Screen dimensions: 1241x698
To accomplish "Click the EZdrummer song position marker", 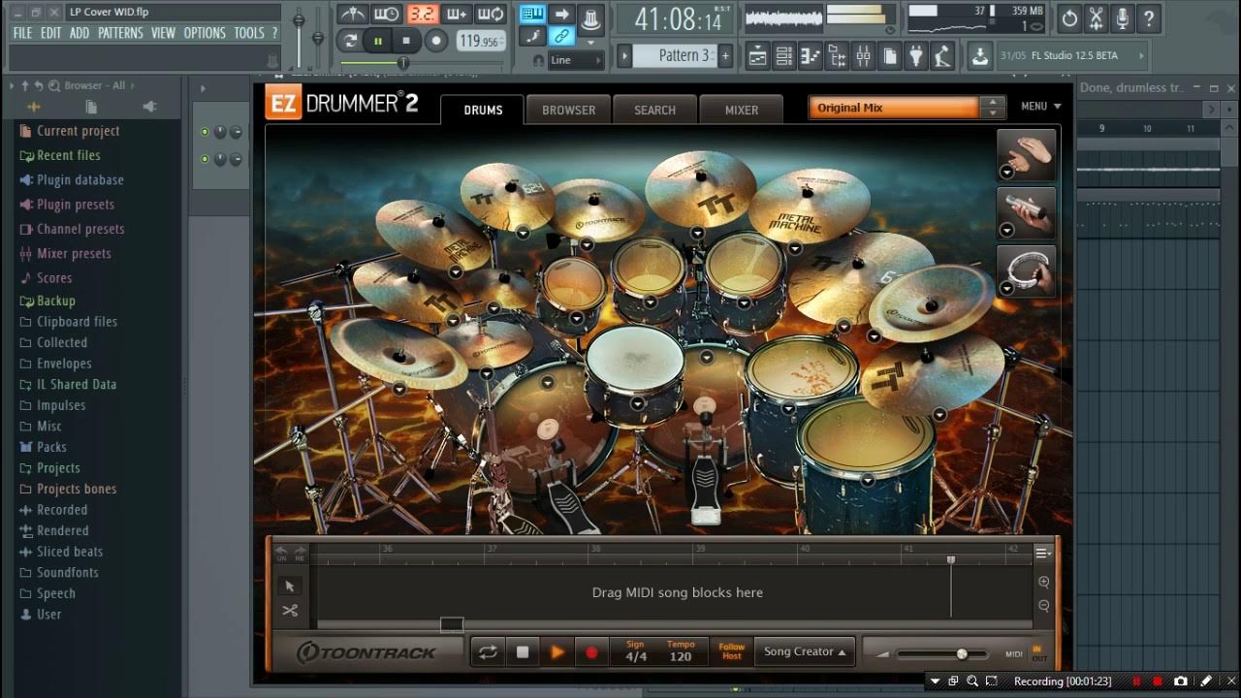I will click(x=951, y=560).
